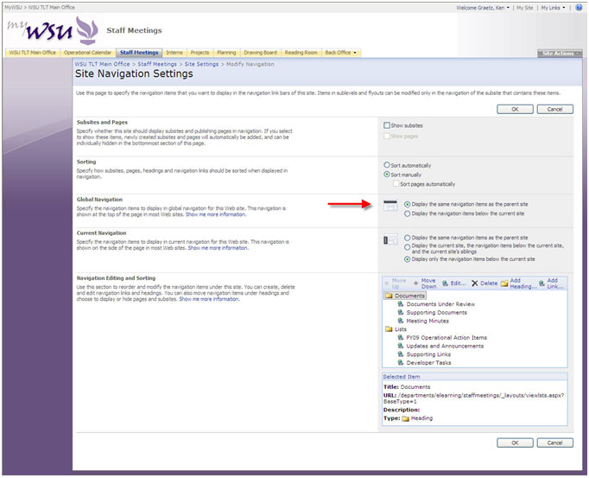This screenshot has width=589, height=478.
Task: Open Current Navigation 'Show me more information' link
Action: pyautogui.click(x=218, y=248)
